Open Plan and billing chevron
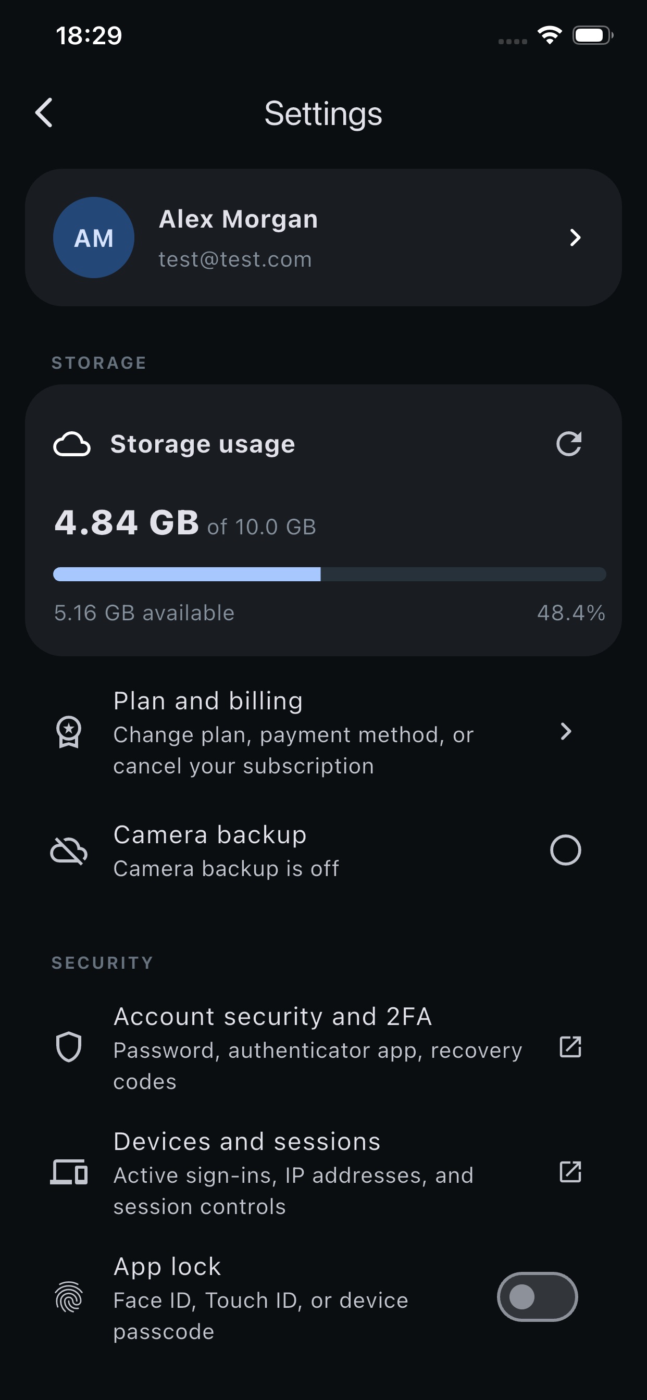Viewport: 647px width, 1400px height. [566, 732]
